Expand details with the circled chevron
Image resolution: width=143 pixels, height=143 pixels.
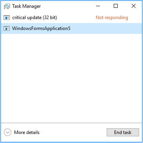click(x=7, y=132)
